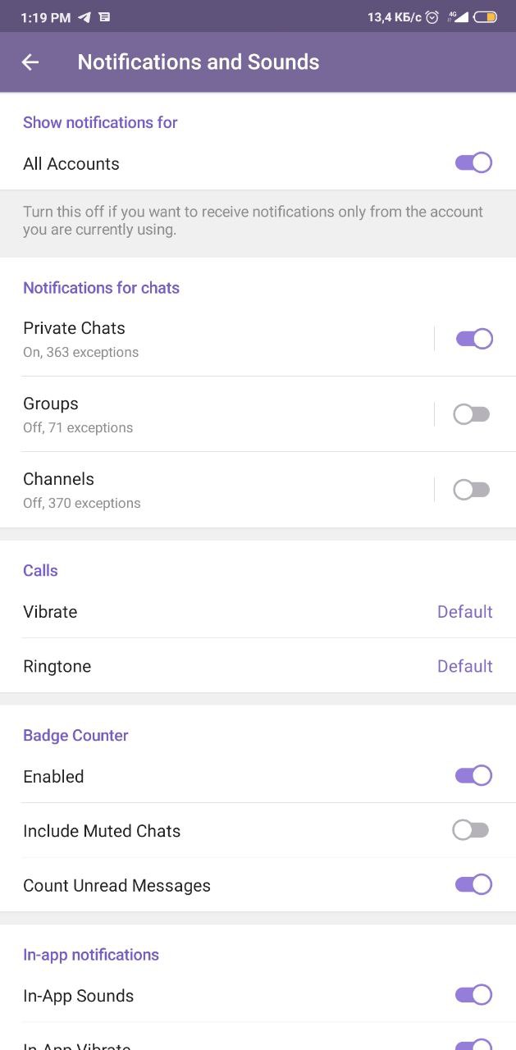
Task: Open Vibrate Default option for calls
Action: (464, 612)
